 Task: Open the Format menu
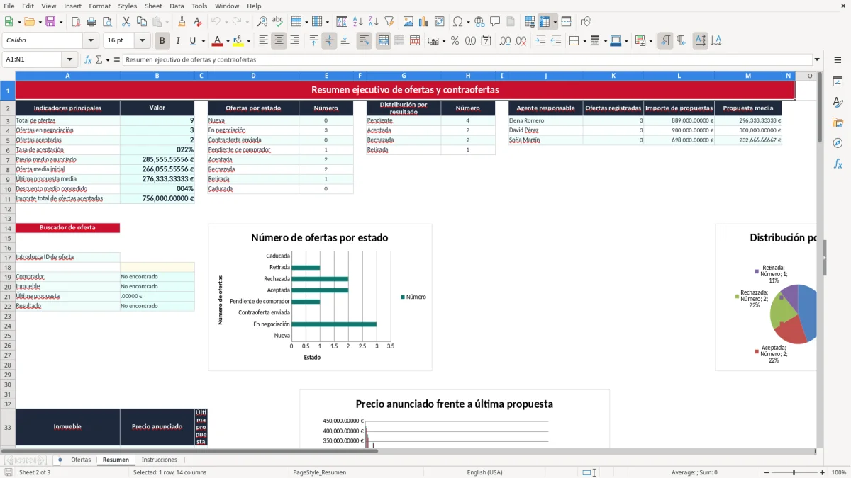click(100, 6)
